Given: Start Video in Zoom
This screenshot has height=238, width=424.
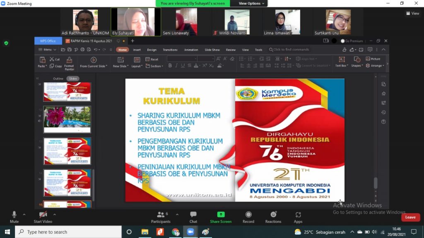Looking at the screenshot, I should tap(43, 217).
